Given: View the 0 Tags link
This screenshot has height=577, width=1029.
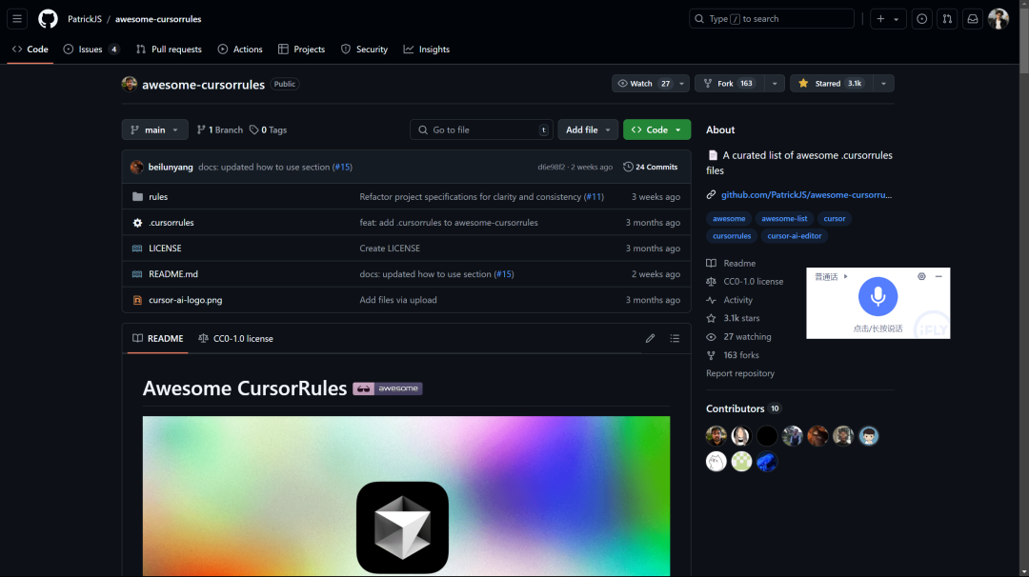Looking at the screenshot, I should coord(269,129).
